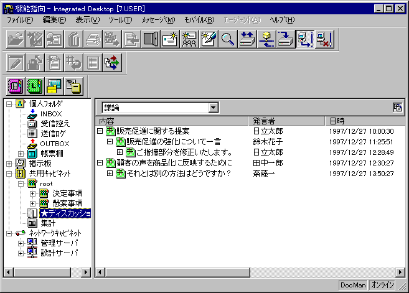The image size is (409, 293).
Task: Click the download to tray icon
Action: click(286, 39)
